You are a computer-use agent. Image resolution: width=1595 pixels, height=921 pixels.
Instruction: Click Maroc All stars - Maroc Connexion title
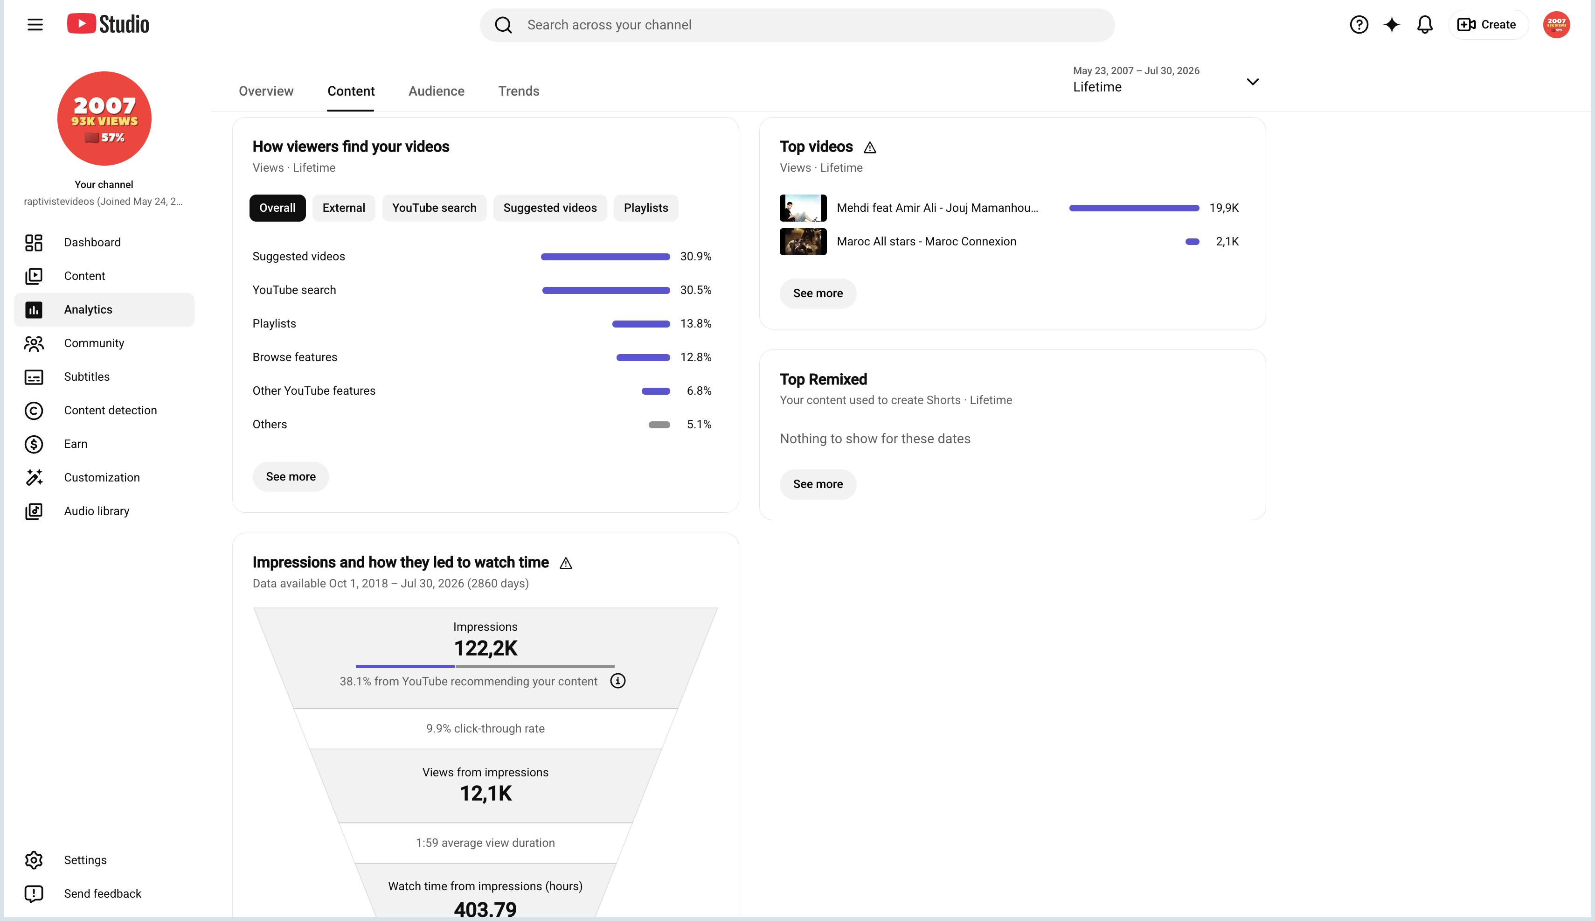926,242
